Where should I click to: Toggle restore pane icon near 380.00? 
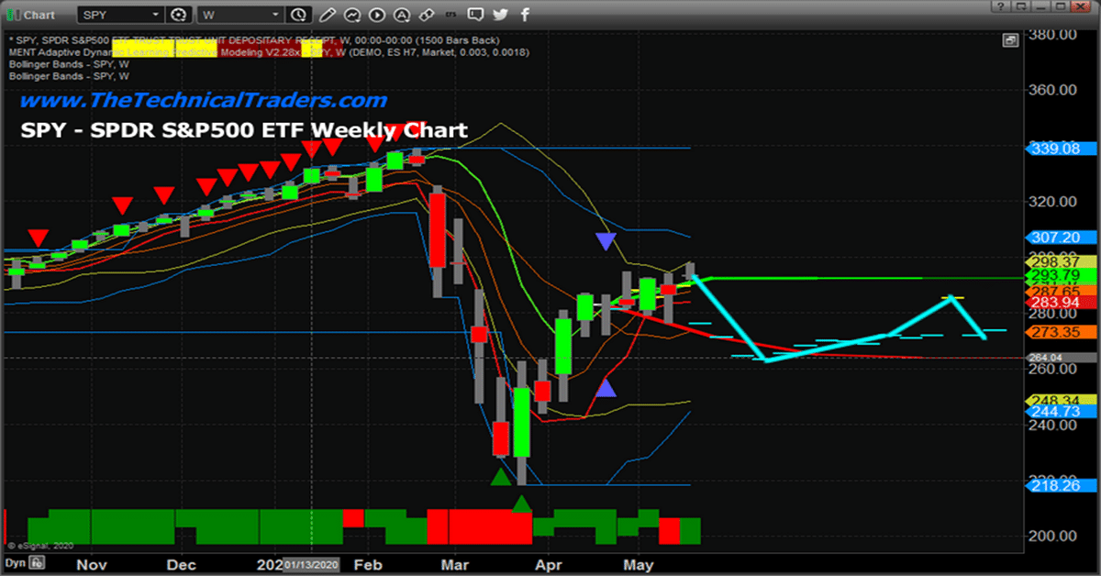point(1009,40)
